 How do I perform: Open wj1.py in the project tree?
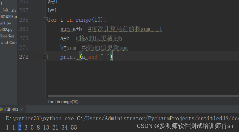[6, 23]
